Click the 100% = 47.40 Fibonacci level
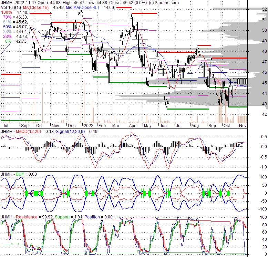268x257 pixels. pyautogui.click(x=14, y=12)
